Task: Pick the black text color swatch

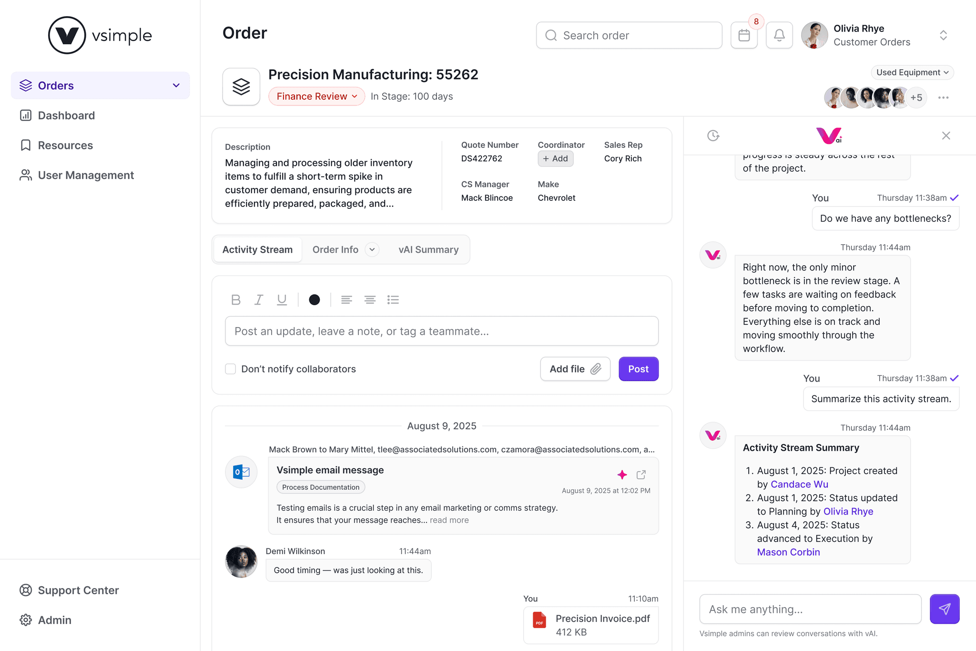Action: coord(314,300)
